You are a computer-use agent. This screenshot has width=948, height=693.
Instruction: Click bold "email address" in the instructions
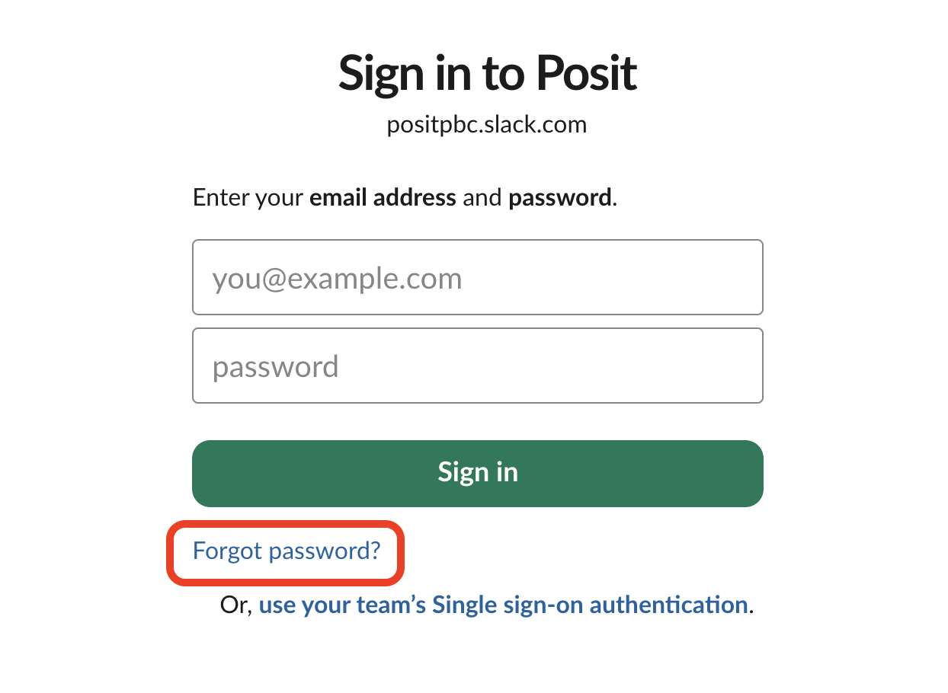tap(383, 199)
